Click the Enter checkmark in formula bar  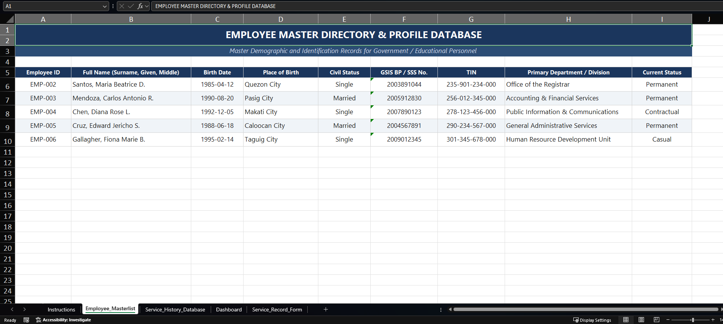[131, 6]
